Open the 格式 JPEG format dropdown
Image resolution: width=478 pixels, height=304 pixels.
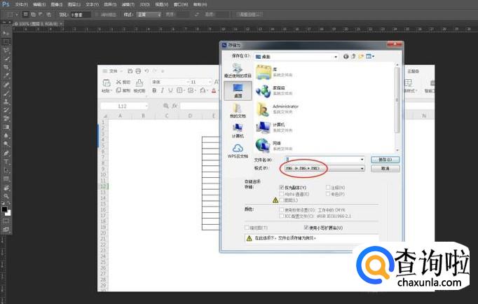(325, 168)
